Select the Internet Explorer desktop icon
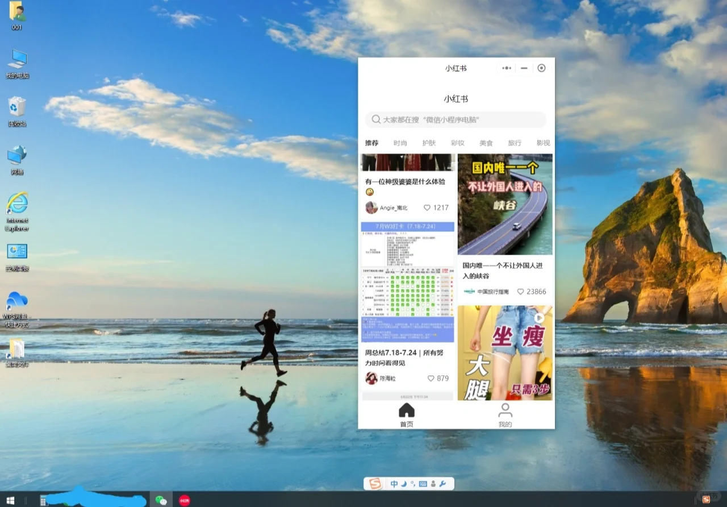The height and width of the screenshot is (507, 727). point(17,211)
